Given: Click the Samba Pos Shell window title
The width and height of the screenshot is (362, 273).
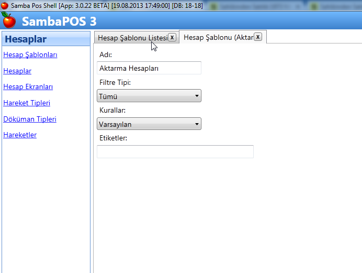Looking at the screenshot, I should 107,6.
